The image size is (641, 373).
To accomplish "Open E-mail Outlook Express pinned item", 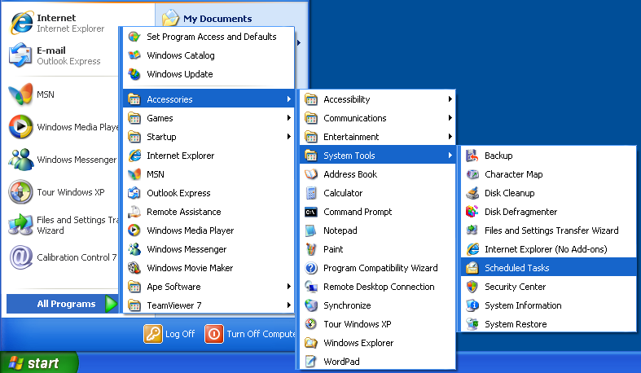I will 61,55.
